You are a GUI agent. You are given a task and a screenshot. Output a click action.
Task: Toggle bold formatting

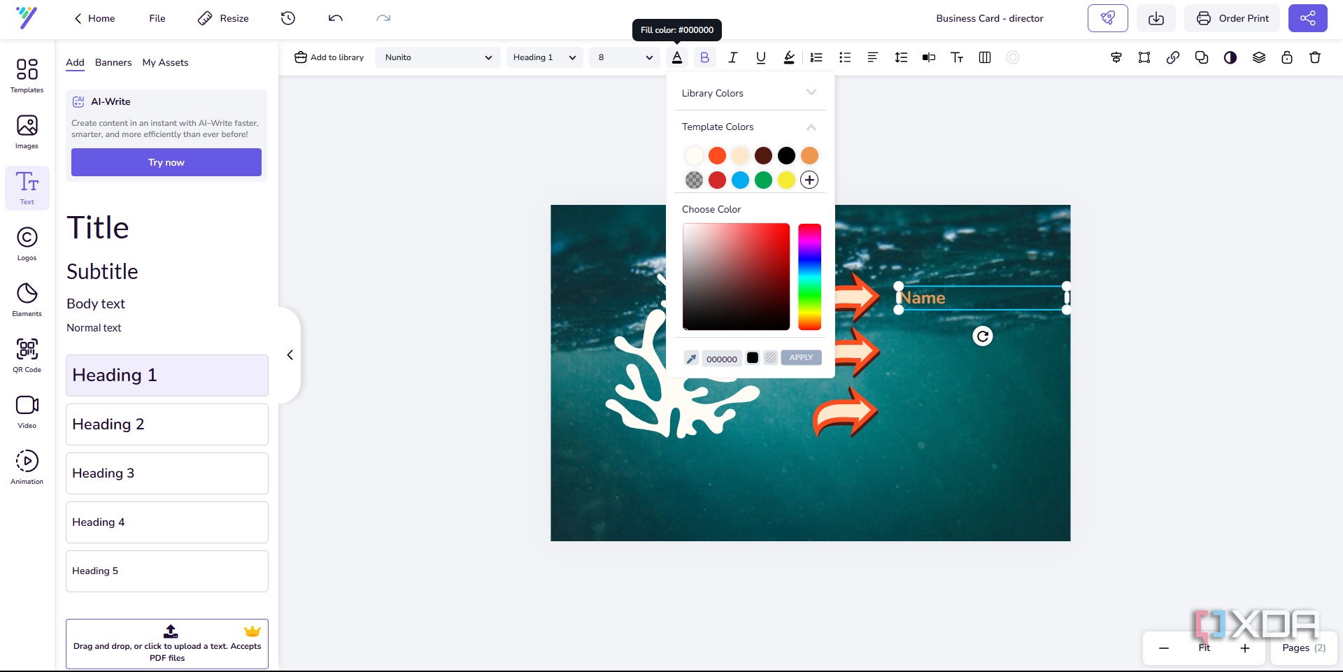pos(705,57)
